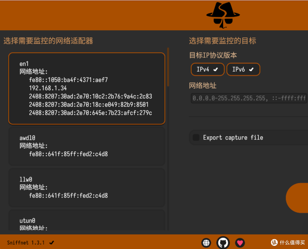
Task: Disable the IPv6 protocol toggle
Action: point(243,69)
